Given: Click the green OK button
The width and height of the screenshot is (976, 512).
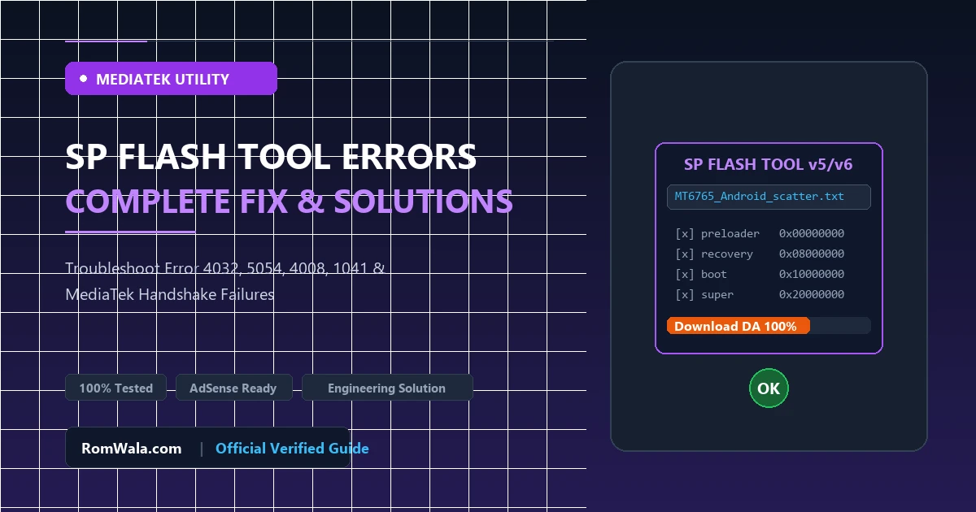Looking at the screenshot, I should click(769, 388).
